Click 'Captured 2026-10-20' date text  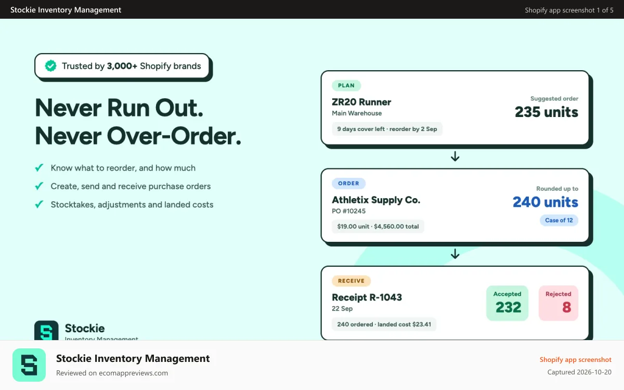pos(580,372)
